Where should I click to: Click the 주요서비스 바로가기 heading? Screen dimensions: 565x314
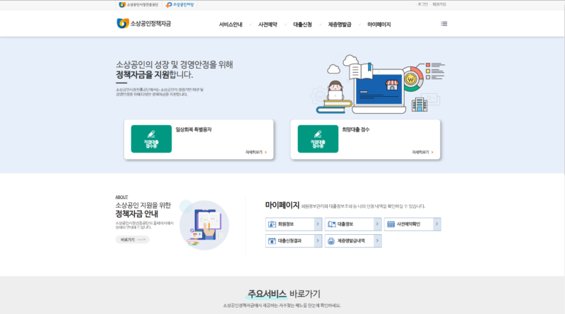[x=284, y=293]
